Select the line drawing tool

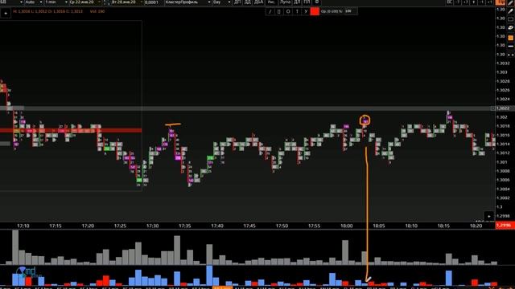pyautogui.click(x=270, y=11)
